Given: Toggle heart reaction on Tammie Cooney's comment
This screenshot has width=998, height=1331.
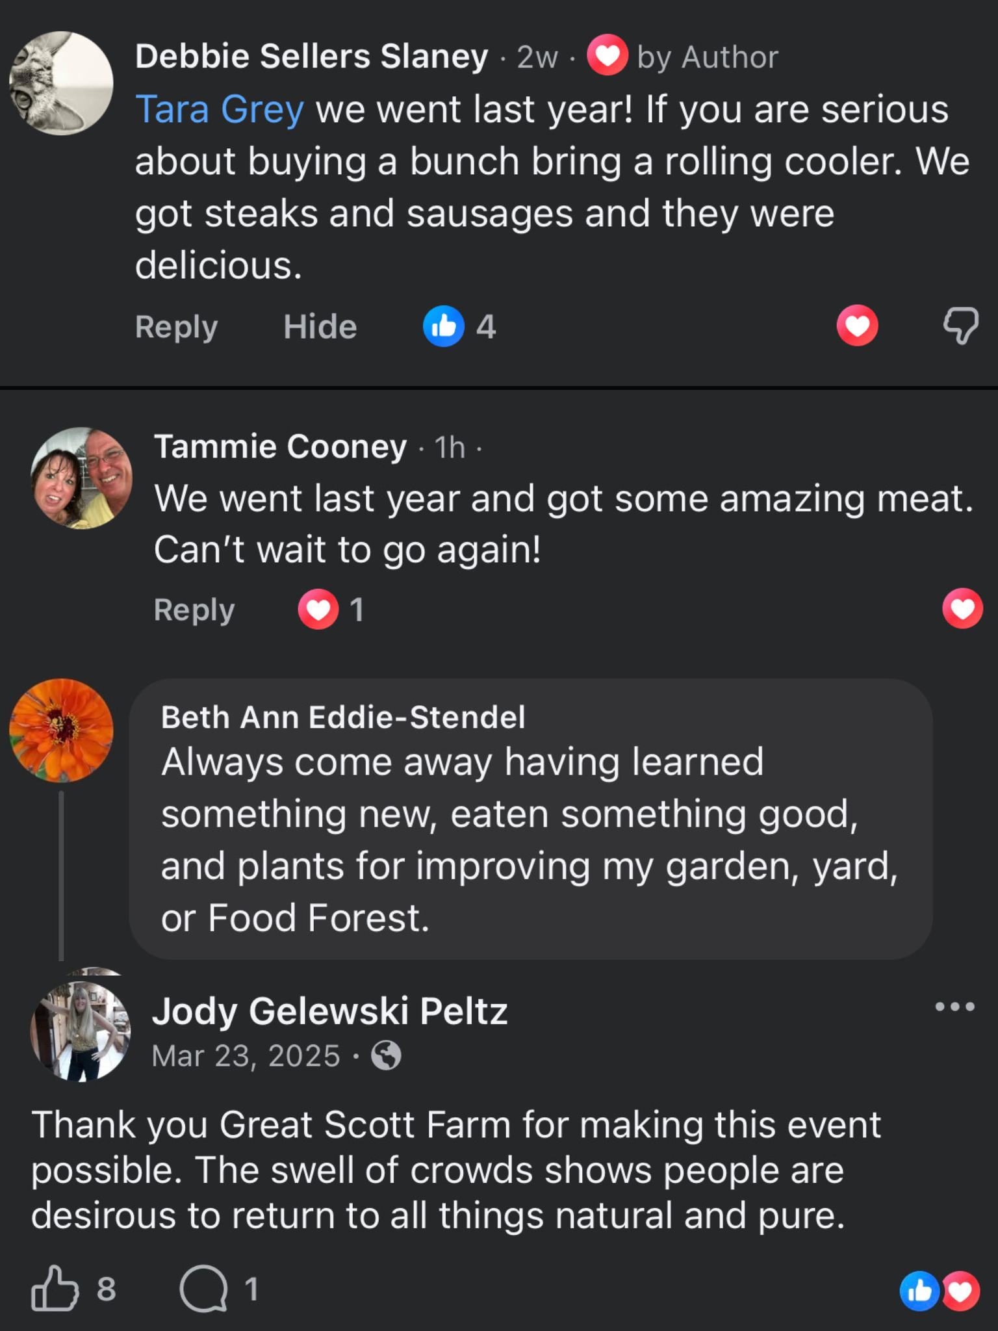Looking at the screenshot, I should click(x=962, y=609).
